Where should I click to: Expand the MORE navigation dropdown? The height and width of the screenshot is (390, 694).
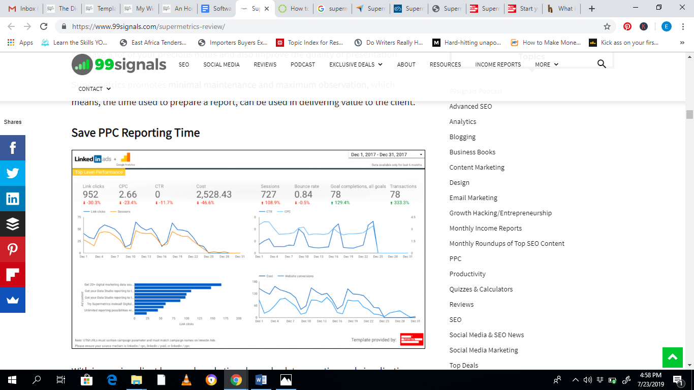coord(547,64)
